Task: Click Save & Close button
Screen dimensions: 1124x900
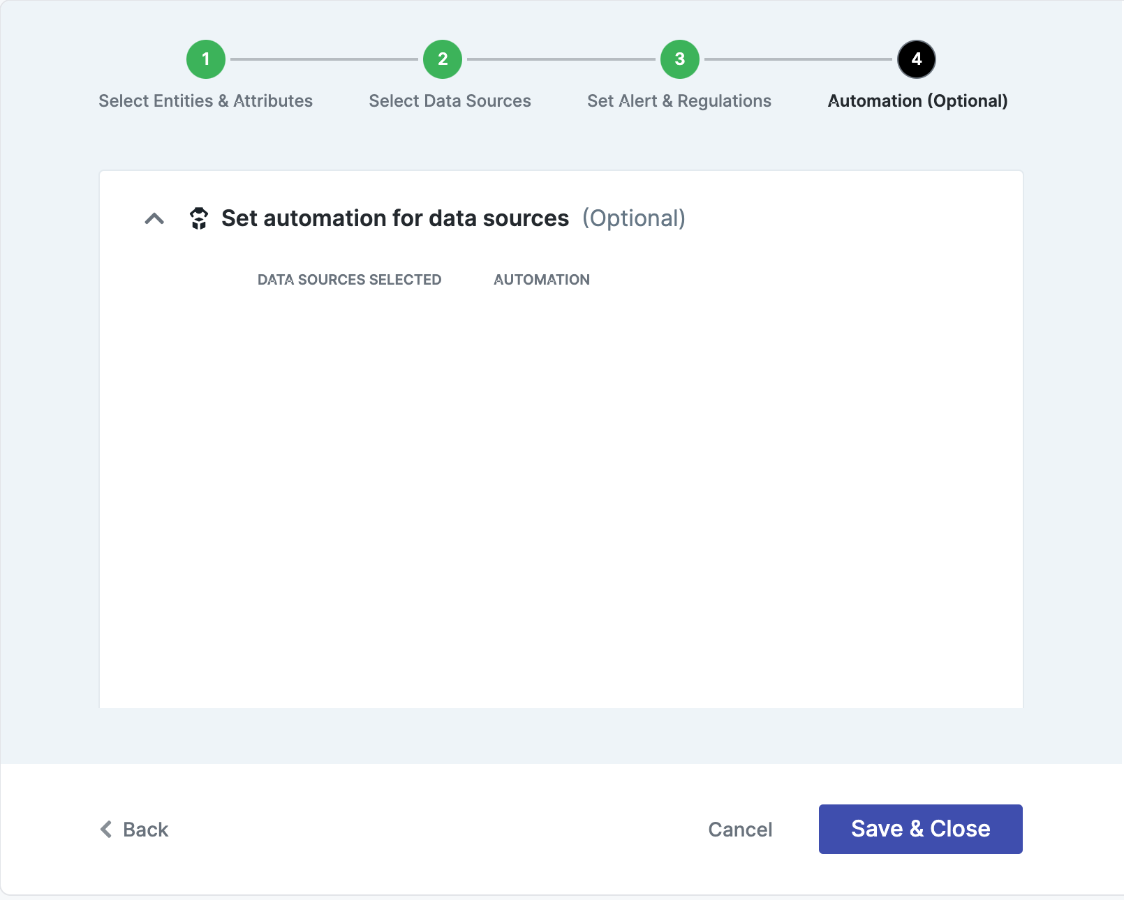Action: (x=921, y=829)
